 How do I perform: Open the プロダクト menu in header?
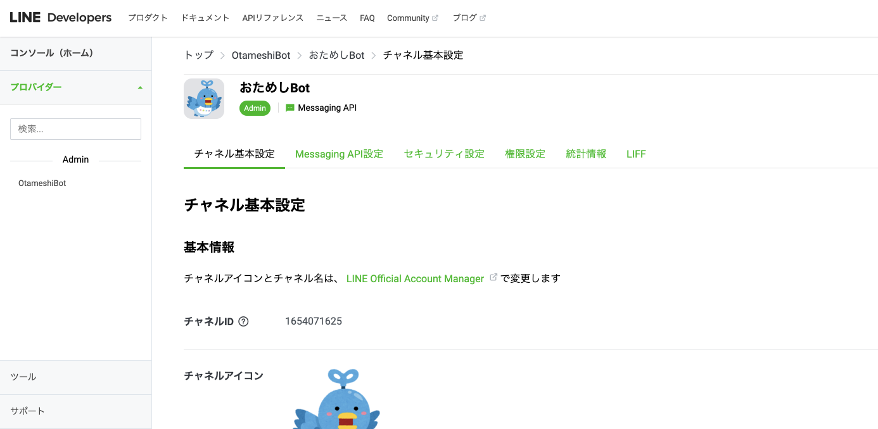148,18
